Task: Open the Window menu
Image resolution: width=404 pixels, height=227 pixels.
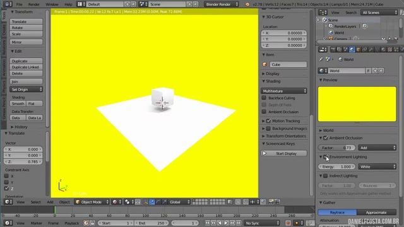Action: (x=52, y=4)
